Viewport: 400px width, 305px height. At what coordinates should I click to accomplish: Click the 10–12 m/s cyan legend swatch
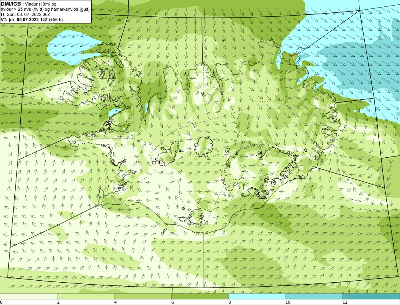[314, 296]
